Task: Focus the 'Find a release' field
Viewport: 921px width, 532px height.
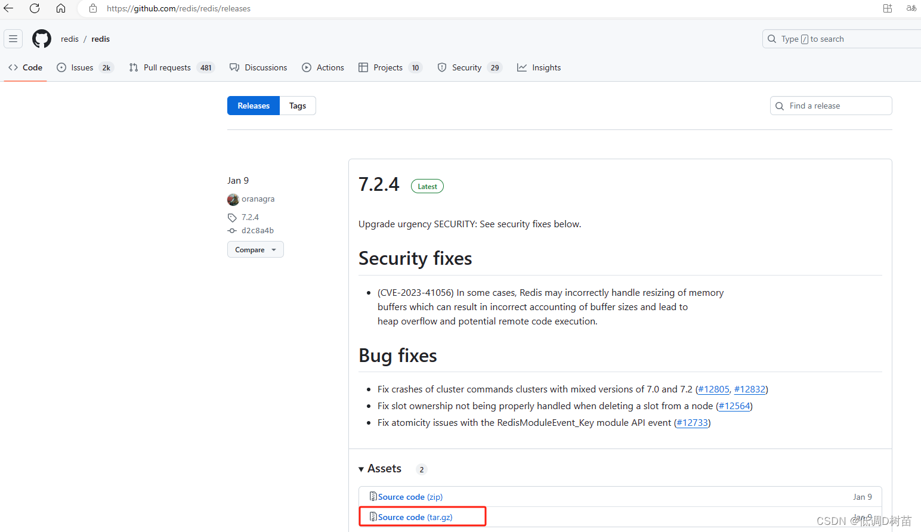Action: coord(831,106)
